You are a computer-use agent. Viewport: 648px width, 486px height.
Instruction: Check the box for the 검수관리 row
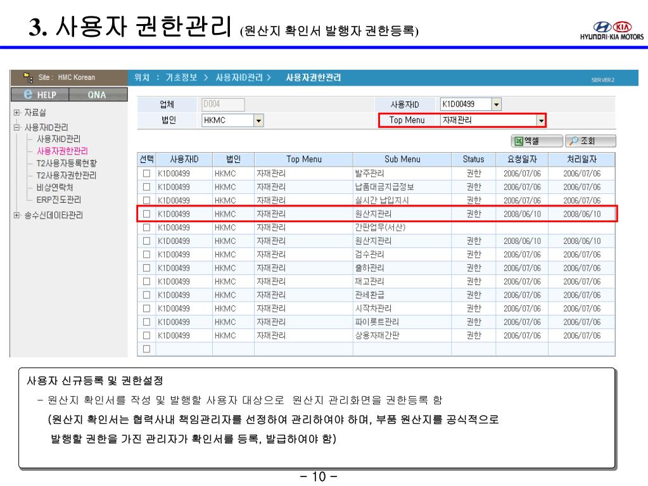click(x=146, y=255)
